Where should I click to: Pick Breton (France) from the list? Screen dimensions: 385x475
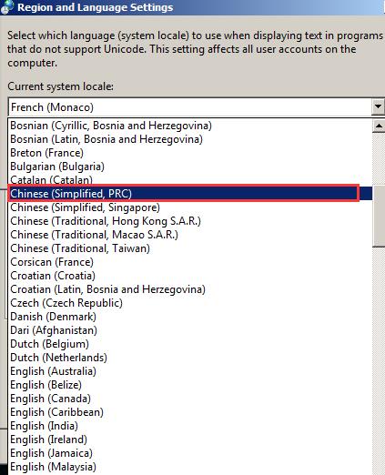pyautogui.click(x=190, y=153)
